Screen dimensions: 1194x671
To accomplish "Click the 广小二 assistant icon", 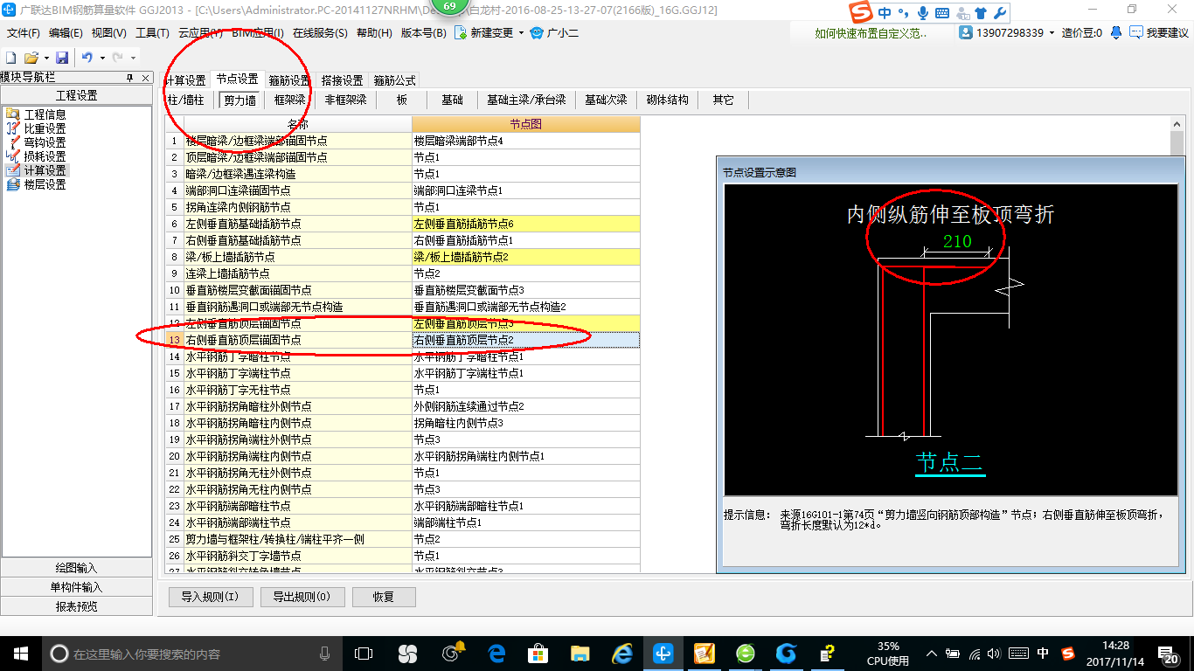I will (537, 32).
